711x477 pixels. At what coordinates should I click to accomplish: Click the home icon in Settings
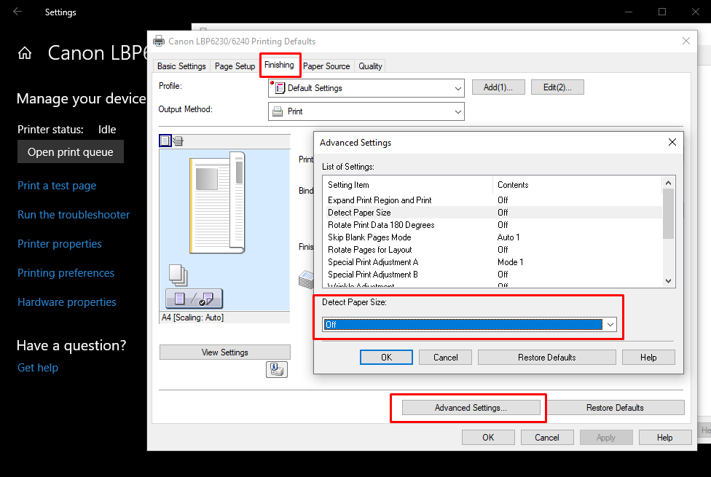25,53
